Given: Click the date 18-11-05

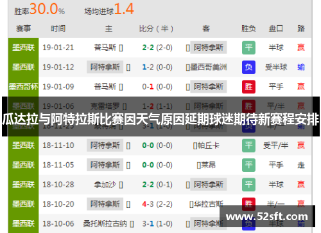Looking at the screenshot, I should (x=58, y=165).
